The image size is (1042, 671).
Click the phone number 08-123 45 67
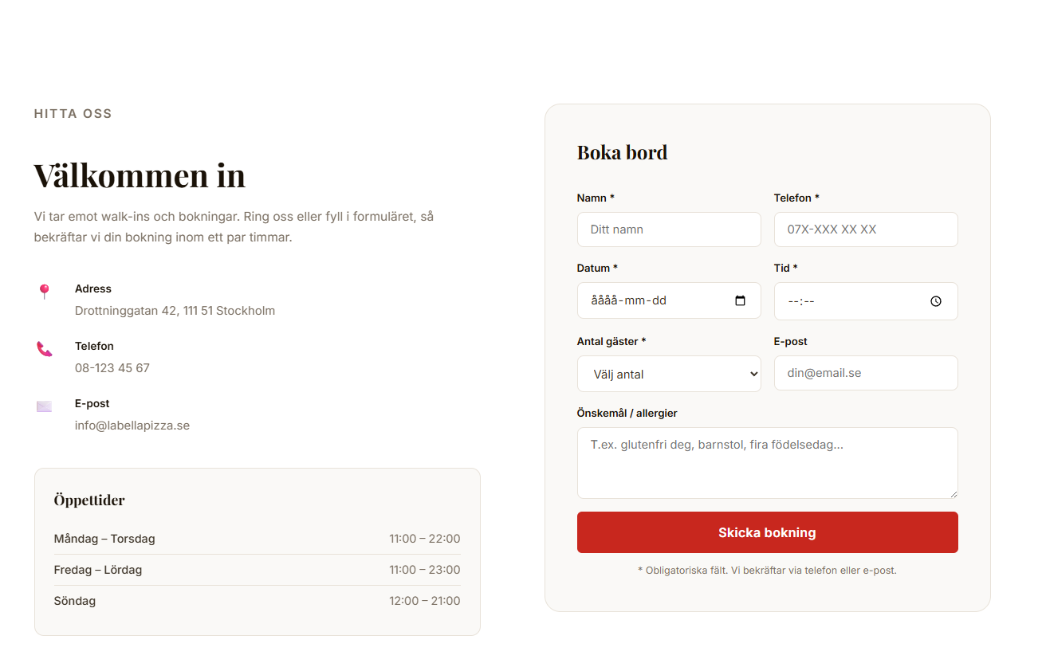(112, 368)
